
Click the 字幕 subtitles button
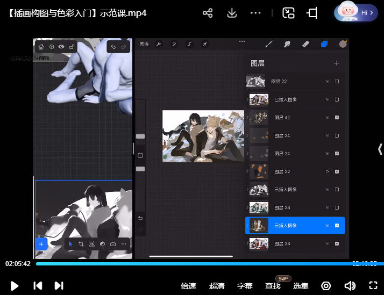[245, 286]
